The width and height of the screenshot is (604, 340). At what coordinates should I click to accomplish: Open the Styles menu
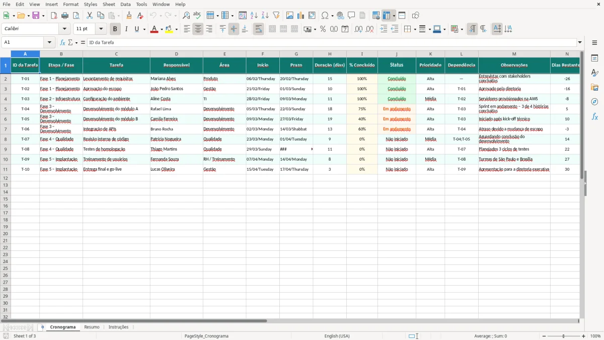pos(91,4)
